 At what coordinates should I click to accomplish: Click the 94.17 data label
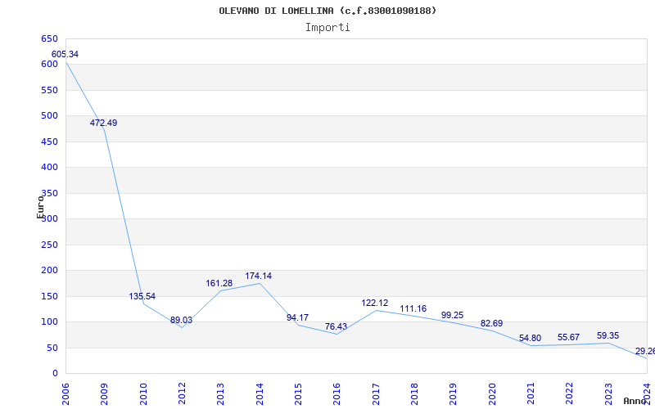coord(297,317)
